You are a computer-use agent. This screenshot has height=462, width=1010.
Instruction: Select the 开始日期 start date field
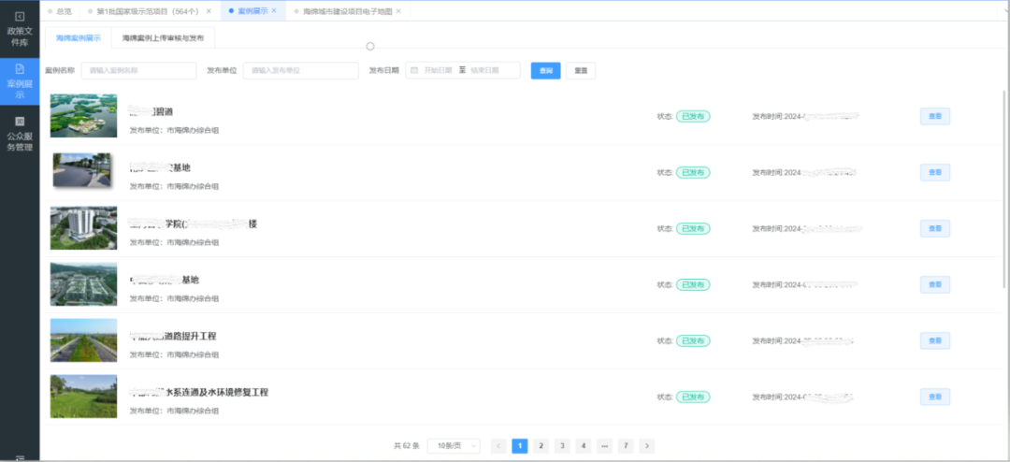click(438, 70)
